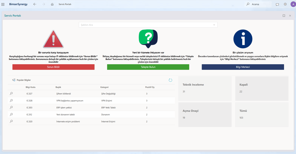Open the Bilgi Merkezi button
Image resolution: width=296 pixels, height=154 pixels.
point(243,67)
